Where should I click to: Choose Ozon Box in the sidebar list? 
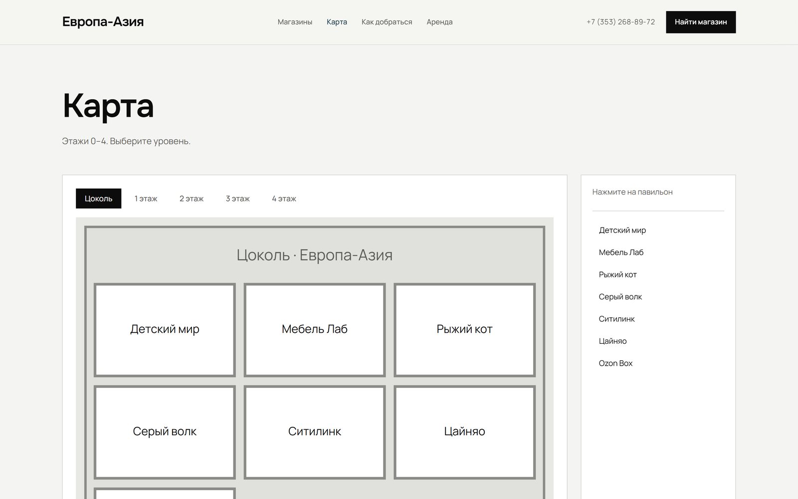coord(658,363)
